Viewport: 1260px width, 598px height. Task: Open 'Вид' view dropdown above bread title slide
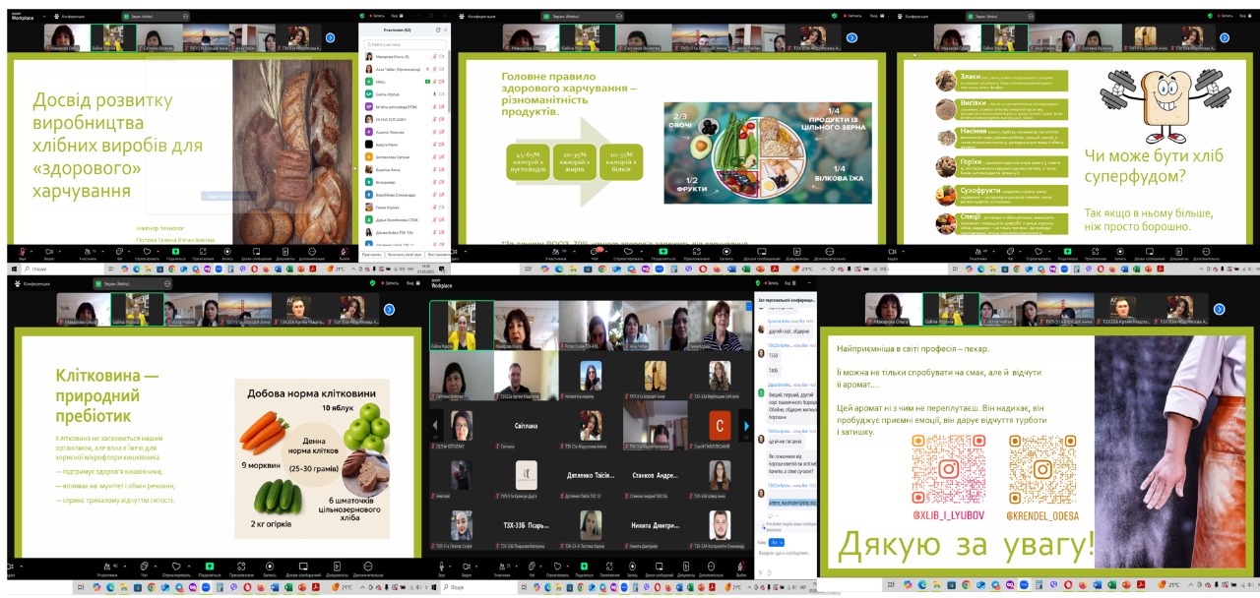tap(397, 16)
